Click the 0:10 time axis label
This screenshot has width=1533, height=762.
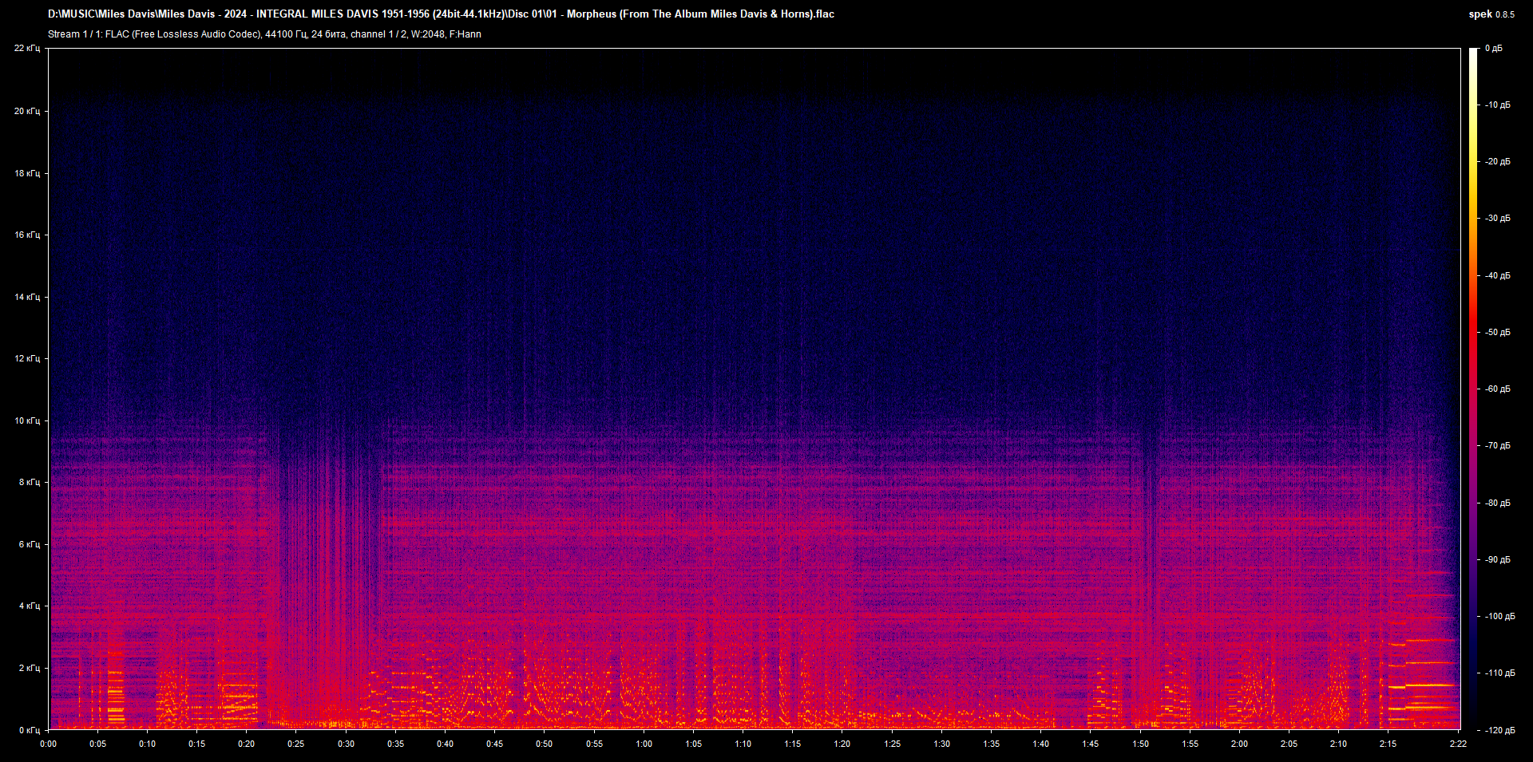coord(147,744)
